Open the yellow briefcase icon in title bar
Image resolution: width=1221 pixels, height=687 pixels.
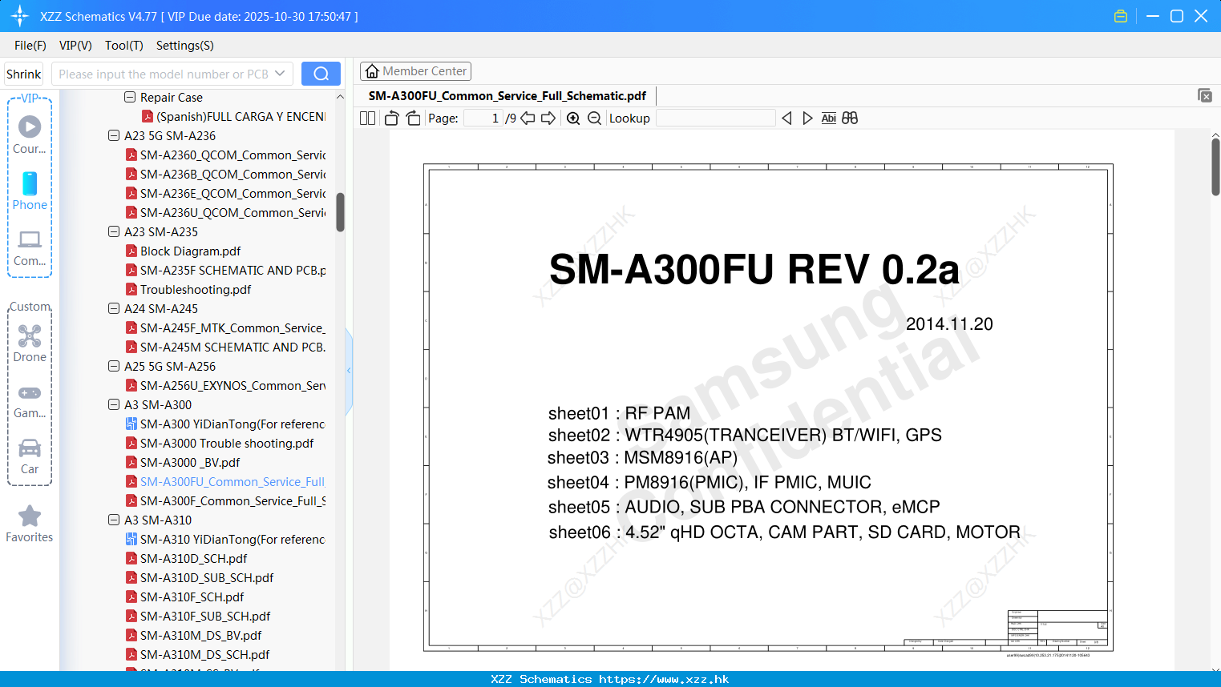[1121, 16]
